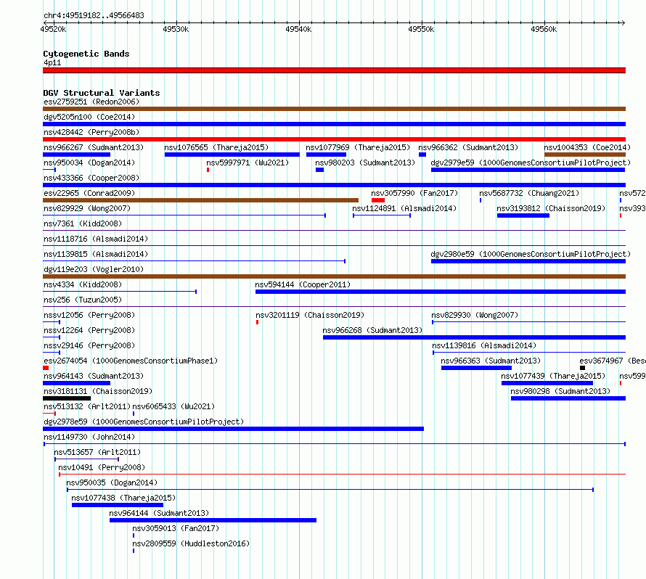The width and height of the screenshot is (646, 579).
Task: Select nsv4334 (Kidd2008) variant
Action: pos(120,292)
